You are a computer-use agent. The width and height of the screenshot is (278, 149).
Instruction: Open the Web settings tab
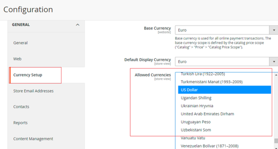tap(17, 59)
